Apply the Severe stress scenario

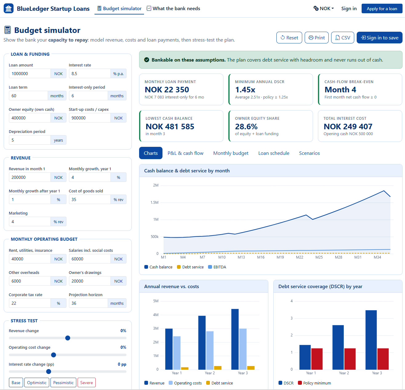(86, 383)
